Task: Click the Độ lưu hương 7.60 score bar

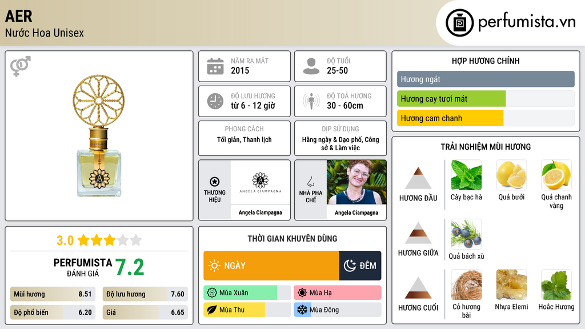Action: click(145, 294)
